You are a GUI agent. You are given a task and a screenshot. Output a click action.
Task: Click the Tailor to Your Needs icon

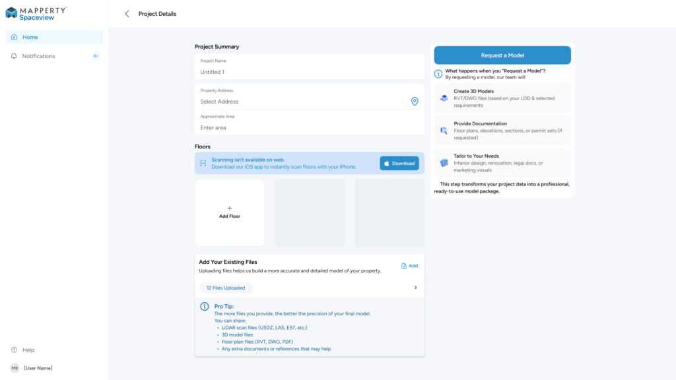444,163
